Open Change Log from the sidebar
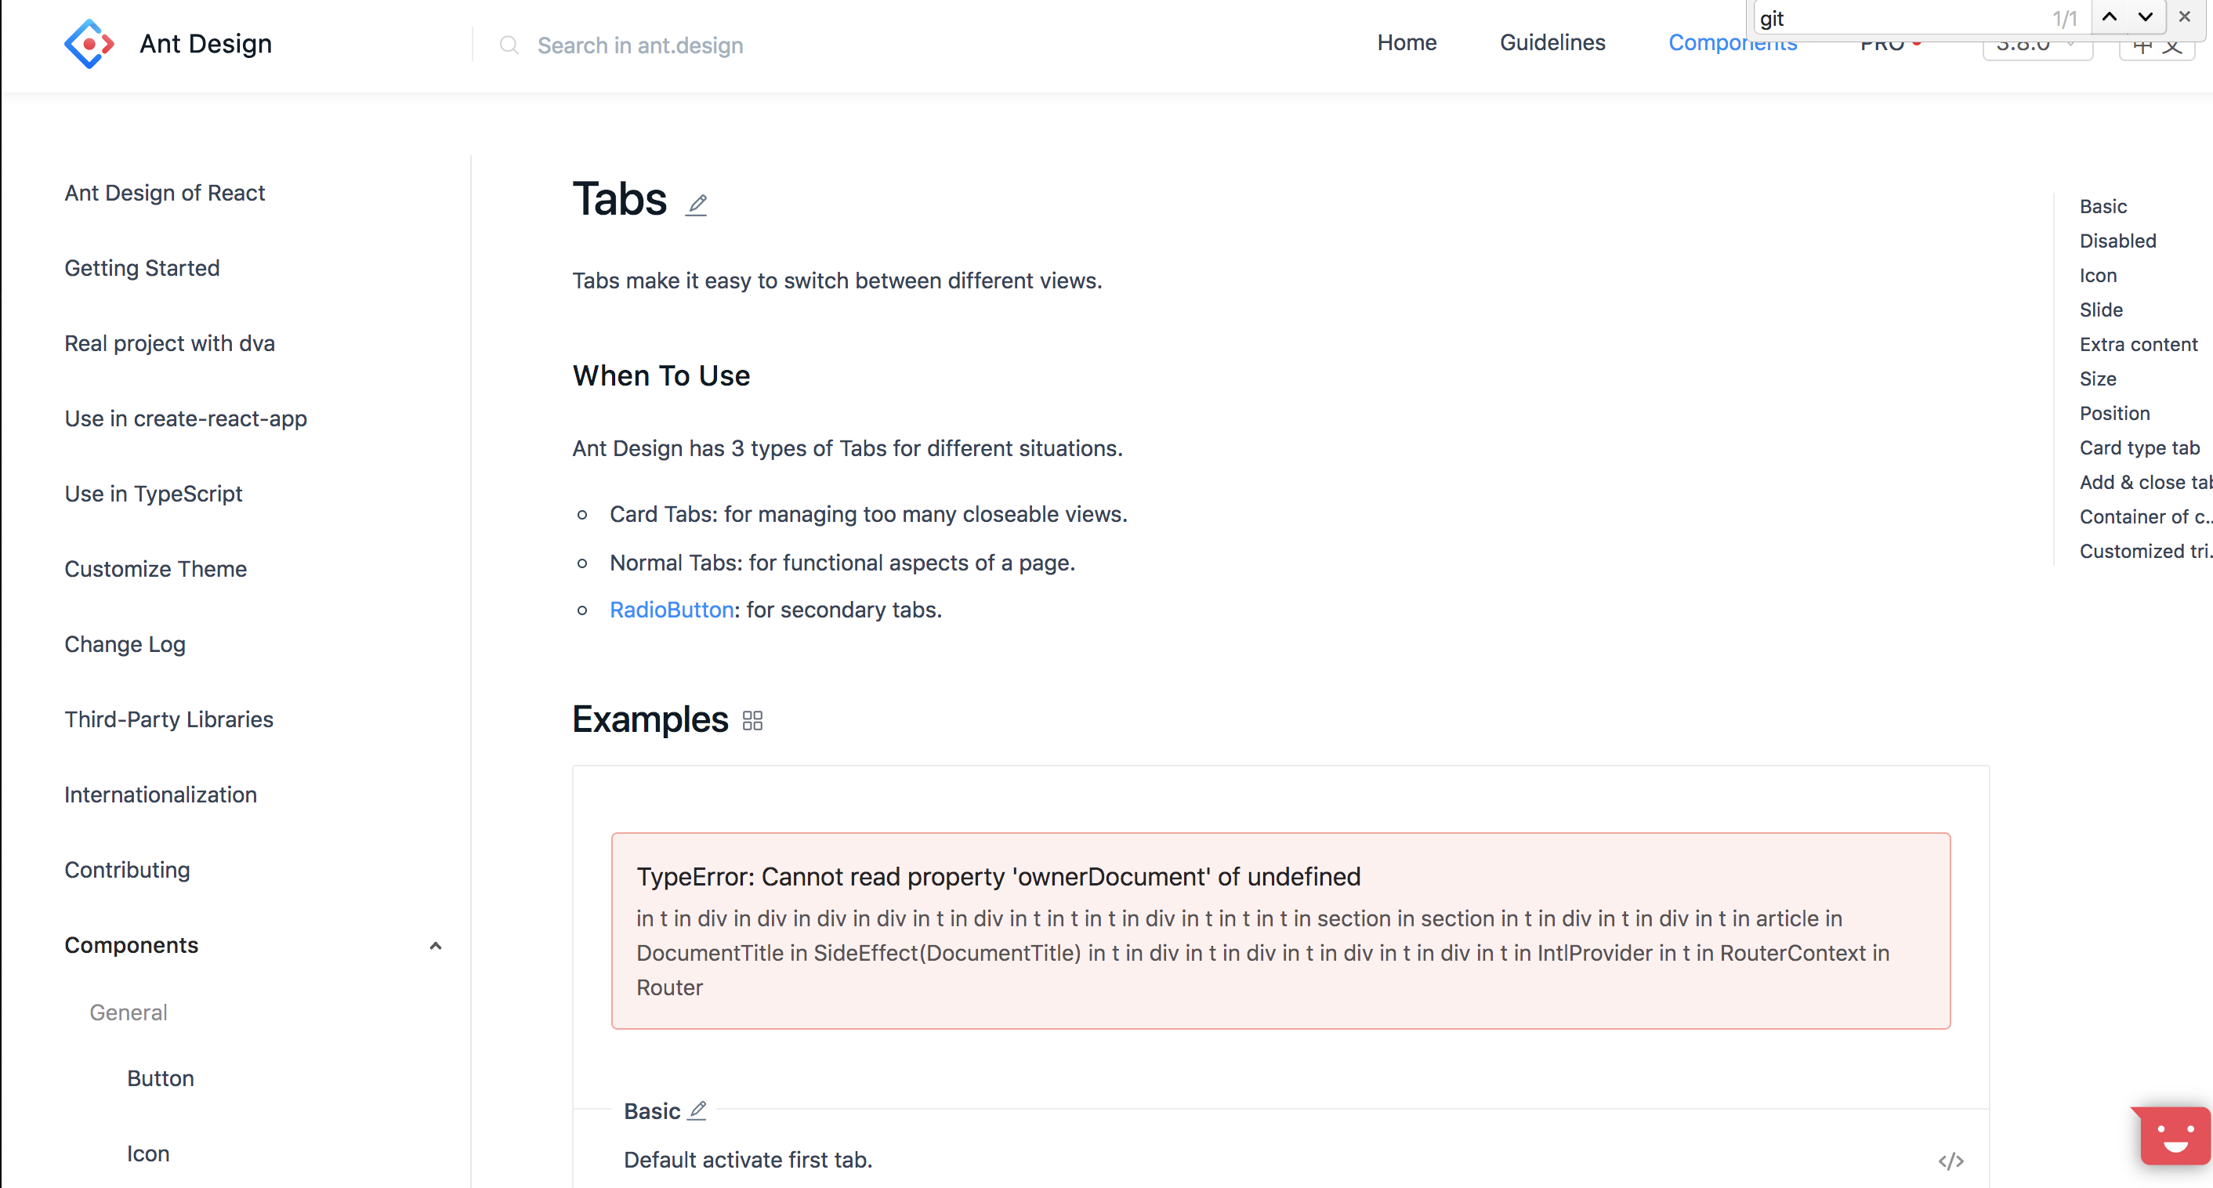2213x1188 pixels. click(x=125, y=644)
